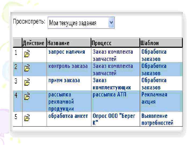Open the 'рассылка рекламной продукции' task link
193x145 pixels.
pos(61,102)
